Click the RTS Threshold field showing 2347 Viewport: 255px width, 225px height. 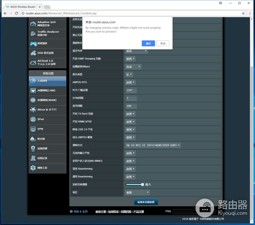pyautogui.click(x=131, y=90)
